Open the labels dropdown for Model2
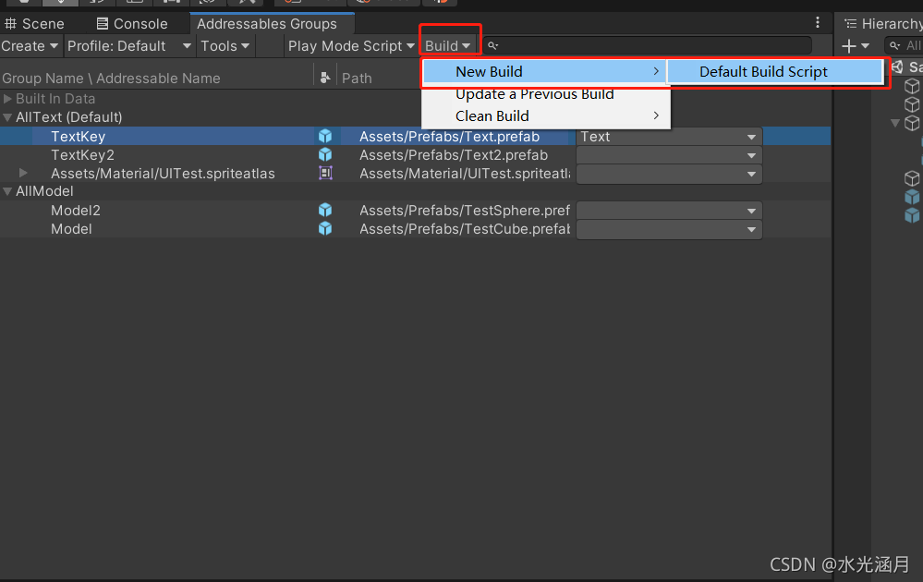This screenshot has height=582, width=923. [x=669, y=211]
